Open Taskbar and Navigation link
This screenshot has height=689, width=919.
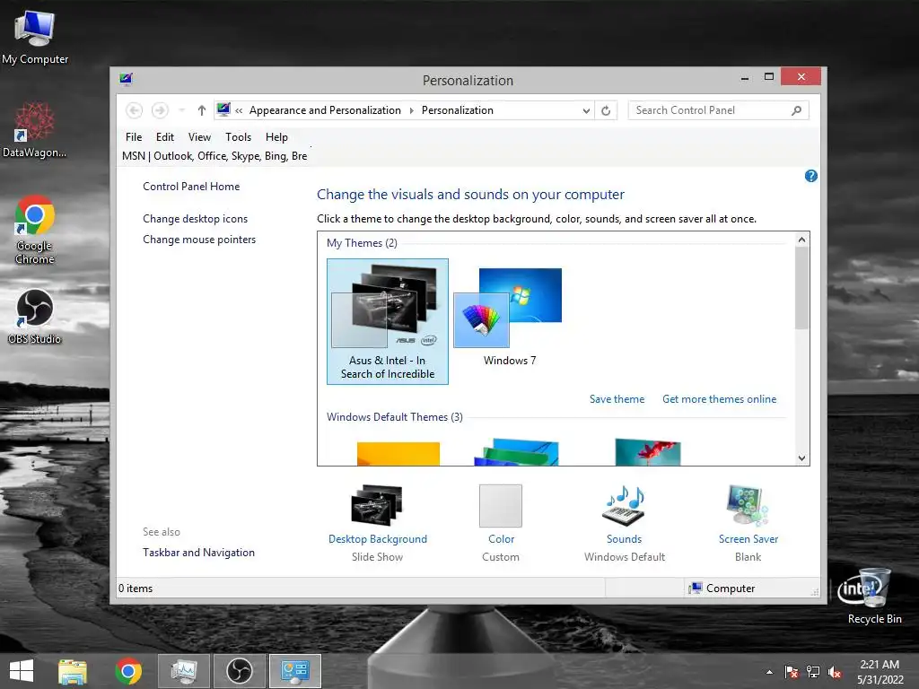tap(198, 553)
